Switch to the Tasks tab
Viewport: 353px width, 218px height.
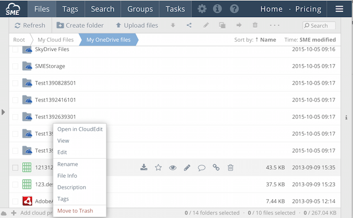pos(175,9)
